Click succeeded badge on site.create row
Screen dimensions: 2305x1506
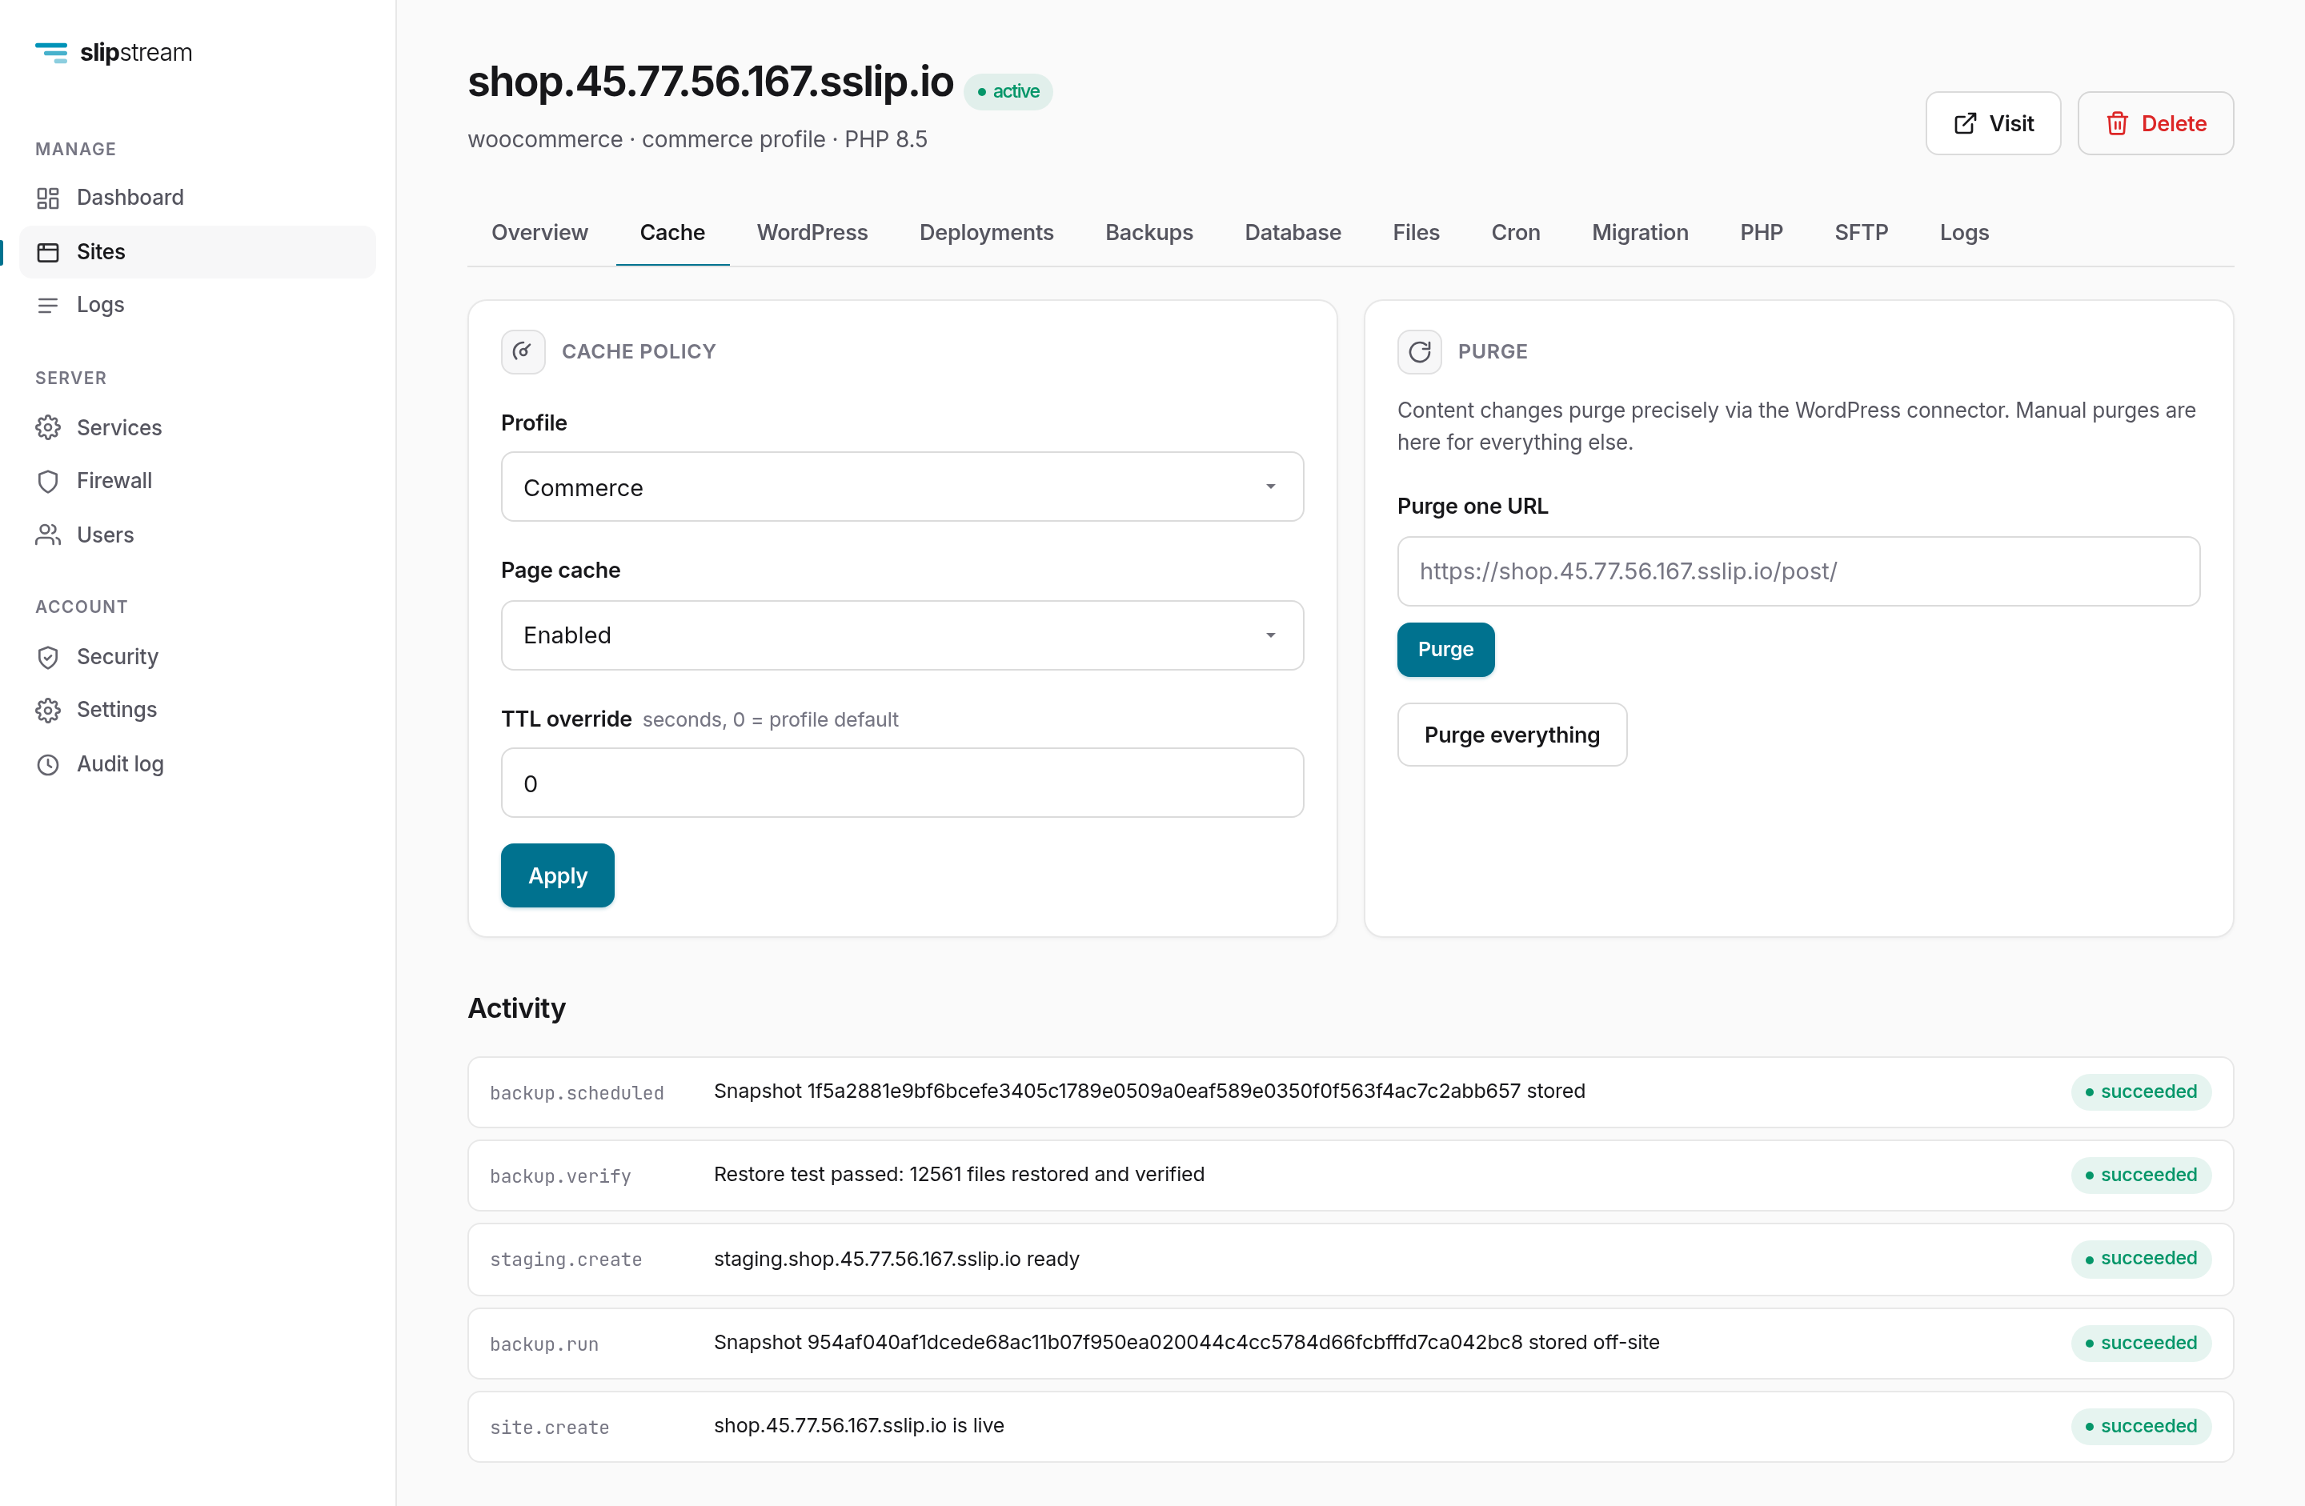click(2140, 1426)
